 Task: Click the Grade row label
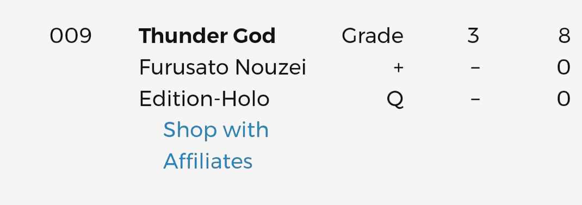coord(372,36)
